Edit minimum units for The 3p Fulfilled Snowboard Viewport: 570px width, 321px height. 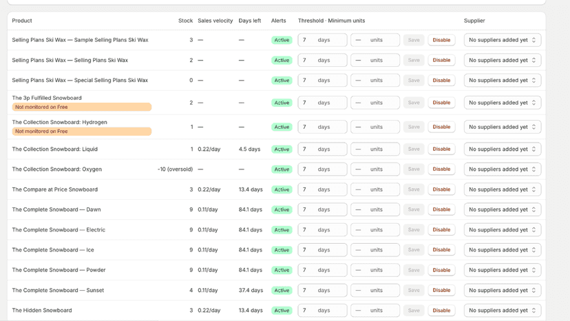[x=375, y=103]
